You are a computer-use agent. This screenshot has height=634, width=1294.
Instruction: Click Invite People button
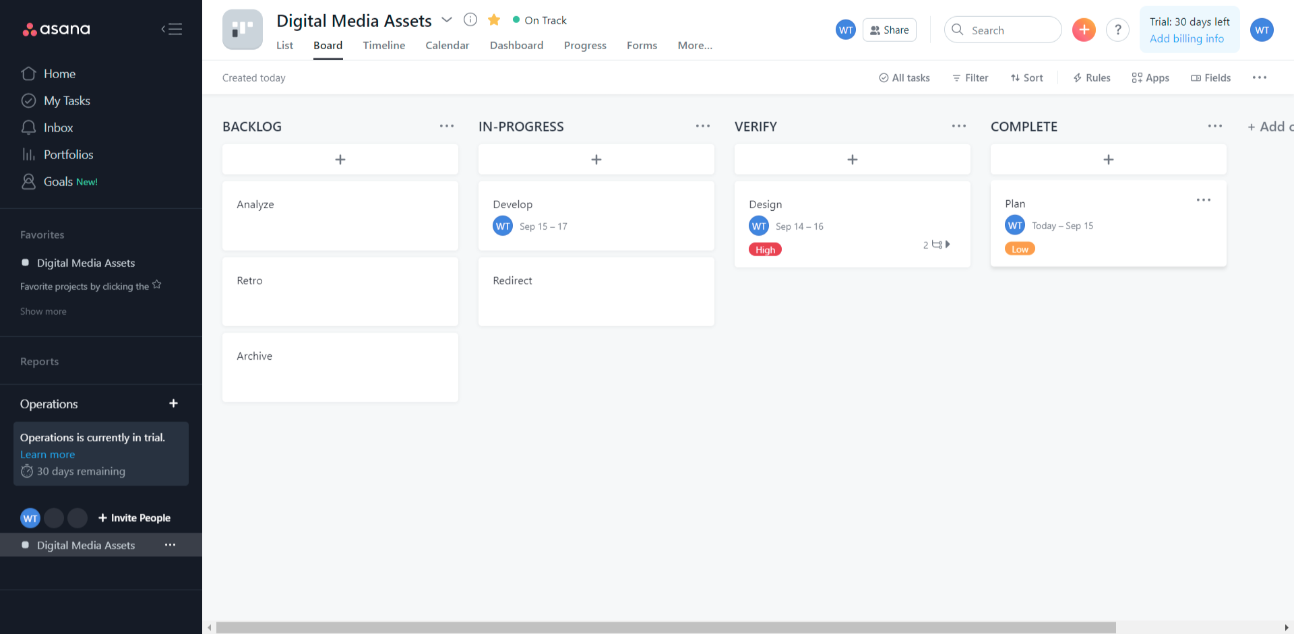click(134, 517)
